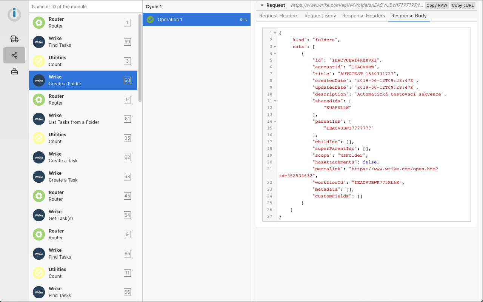
Task: Click Wrike icon for module 66
Action: (39, 292)
